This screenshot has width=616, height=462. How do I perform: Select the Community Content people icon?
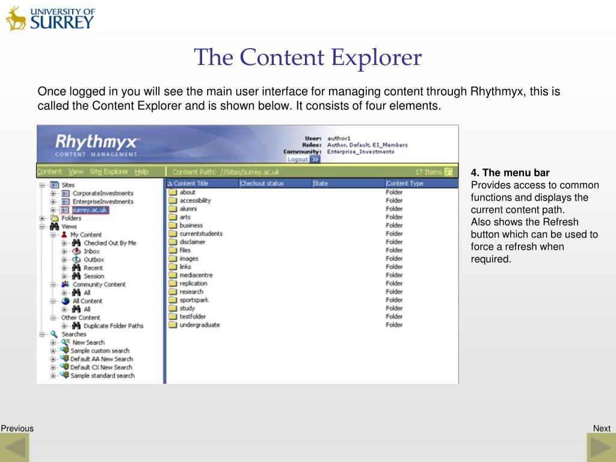pyautogui.click(x=65, y=284)
